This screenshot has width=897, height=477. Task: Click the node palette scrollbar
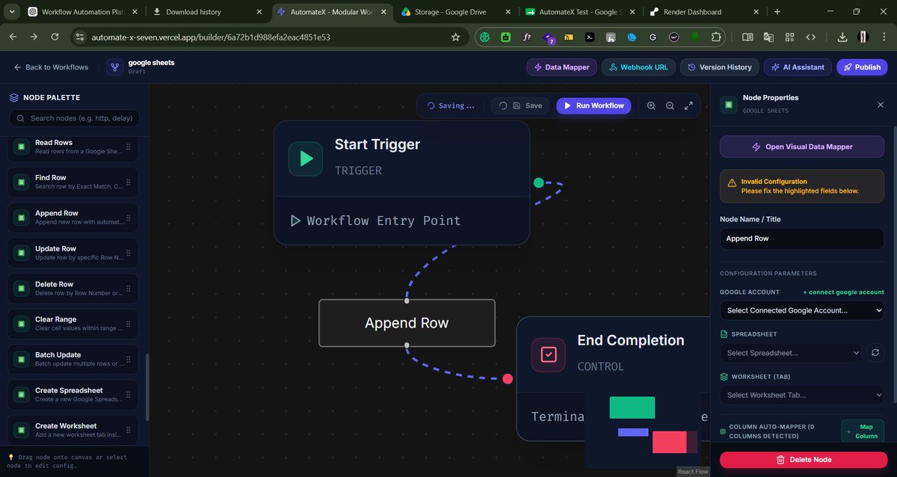[x=147, y=387]
